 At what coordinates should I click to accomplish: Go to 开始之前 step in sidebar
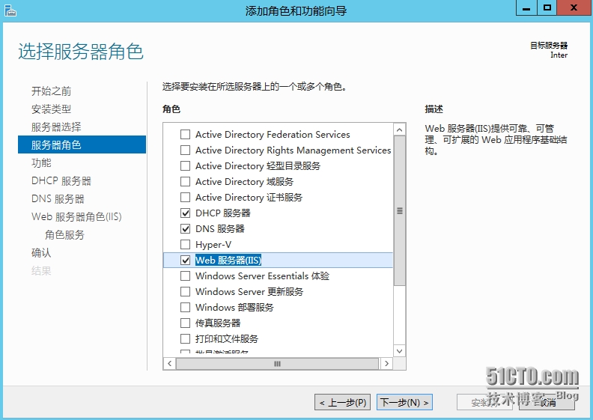coord(51,91)
